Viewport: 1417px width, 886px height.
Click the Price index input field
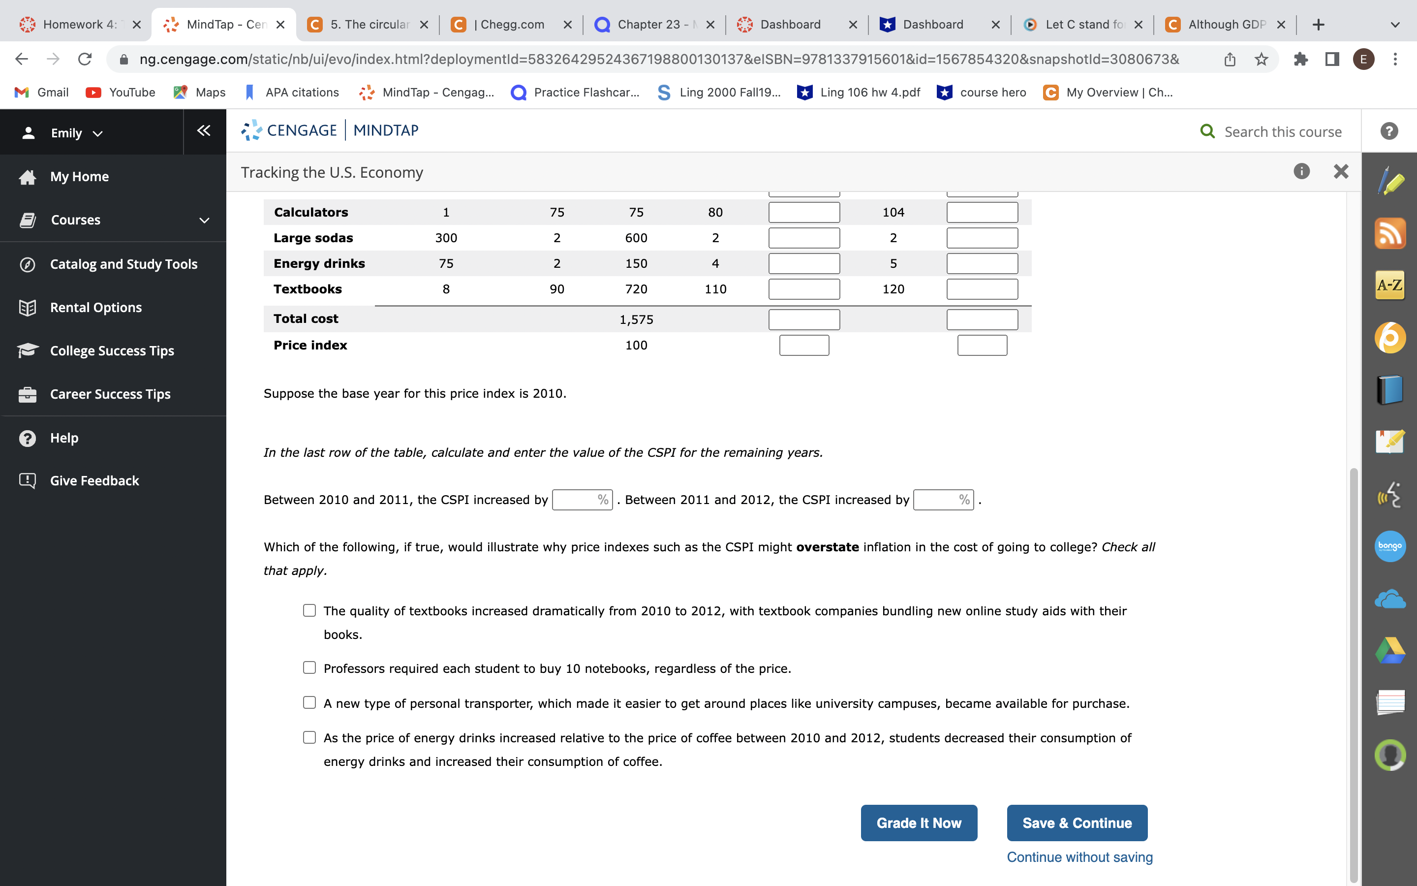tap(804, 345)
